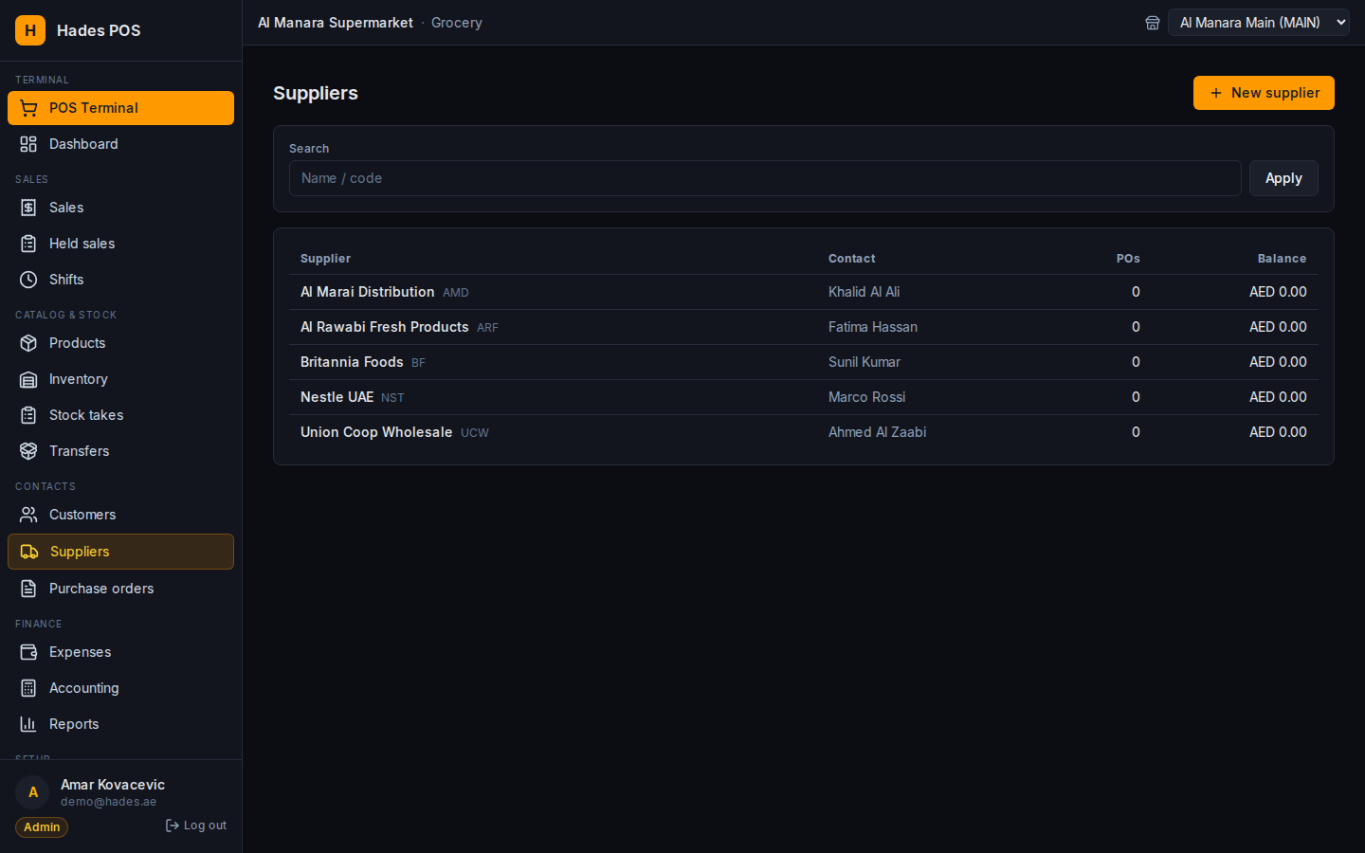The height and width of the screenshot is (853, 1365).
Task: Click the Suppliers truck icon
Action: tap(29, 552)
